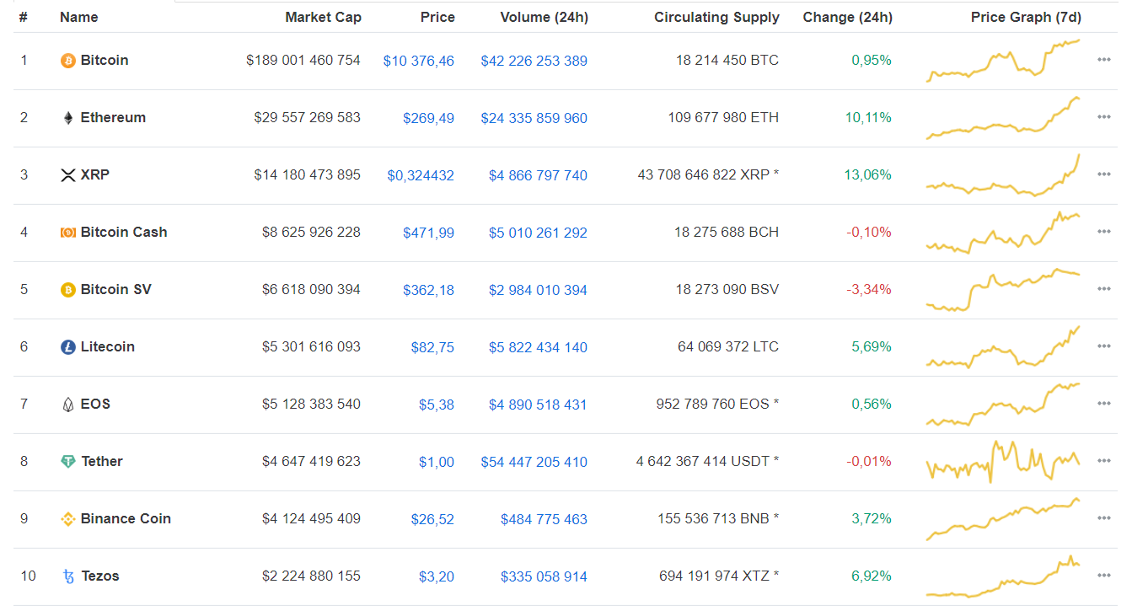Click Bitcoin SV volume $2 984 010 394
This screenshot has width=1132, height=611.
539,290
